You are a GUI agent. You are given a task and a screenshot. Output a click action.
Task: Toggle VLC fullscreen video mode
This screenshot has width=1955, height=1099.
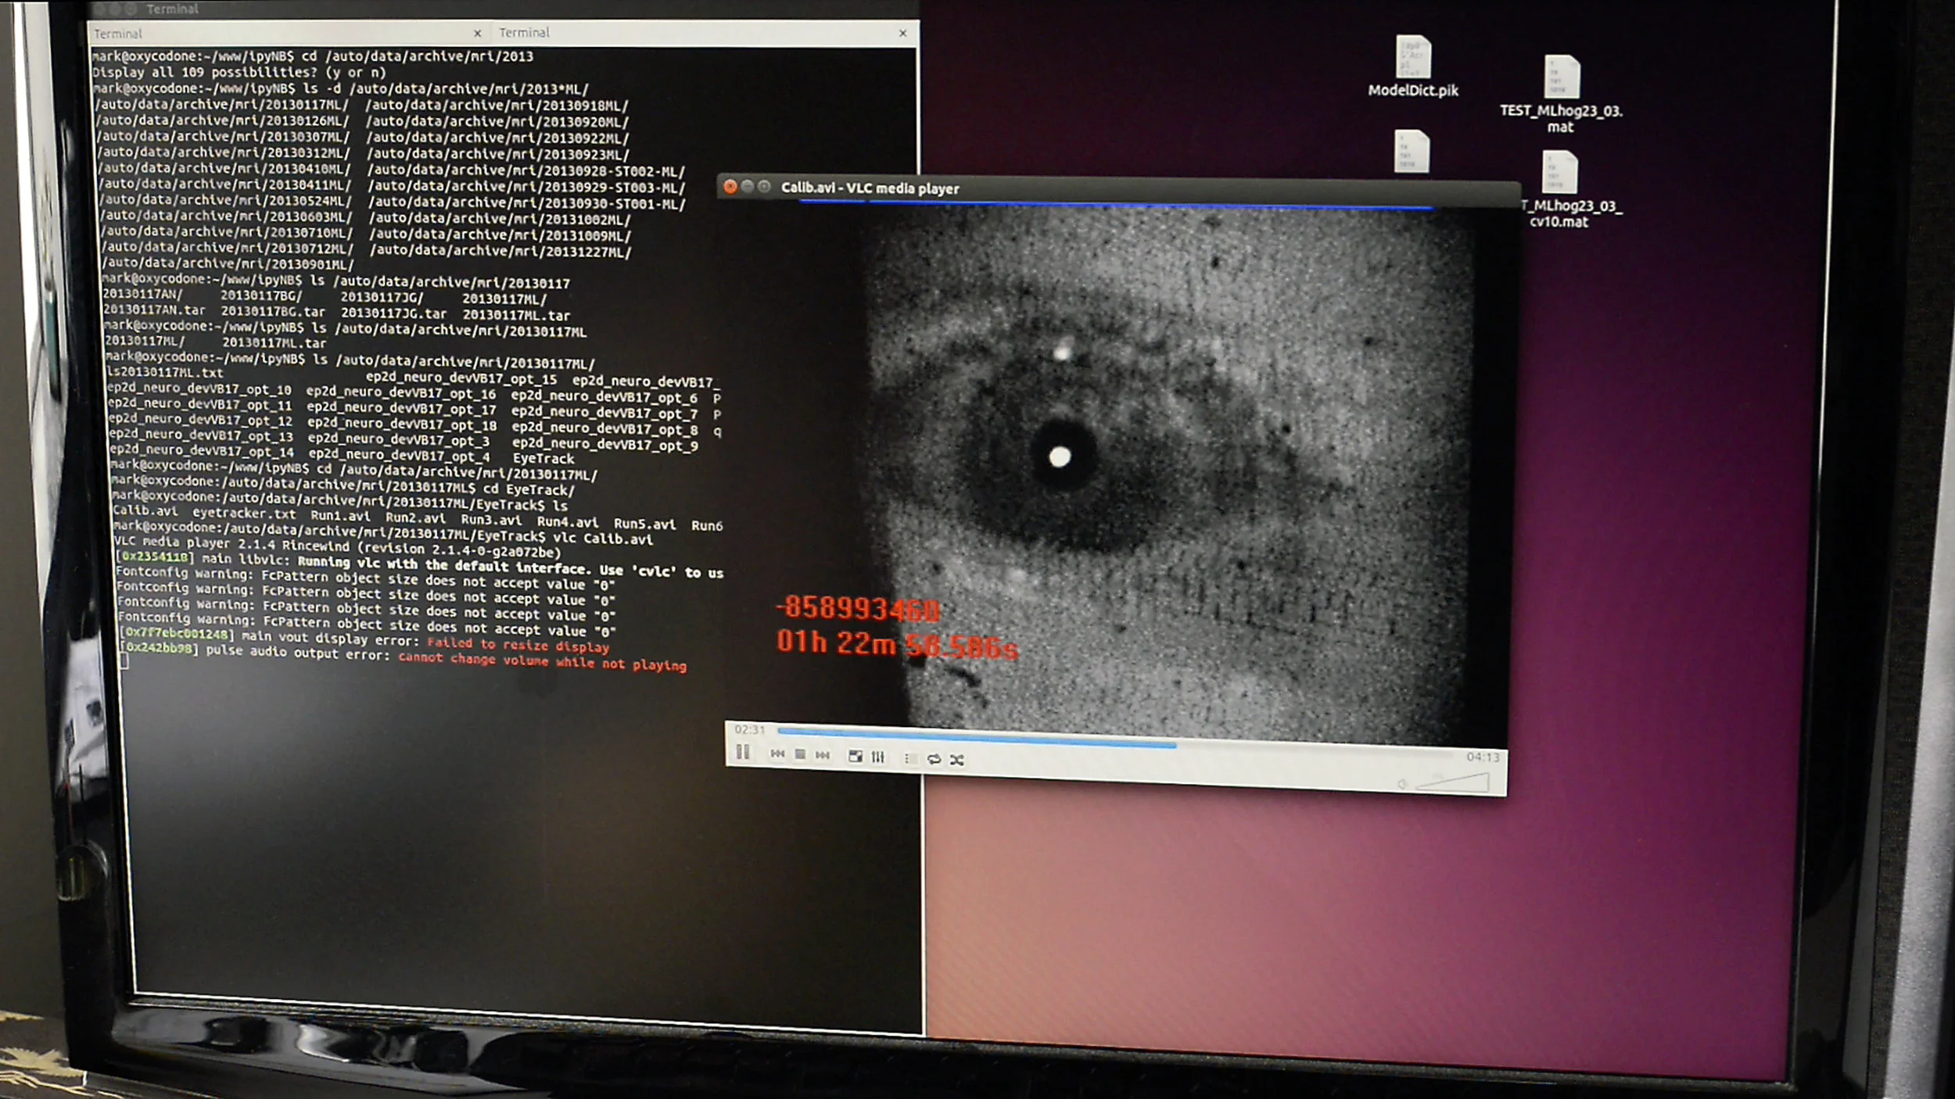pos(856,756)
